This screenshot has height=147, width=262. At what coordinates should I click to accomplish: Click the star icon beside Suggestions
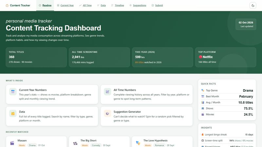coord(130,5)
